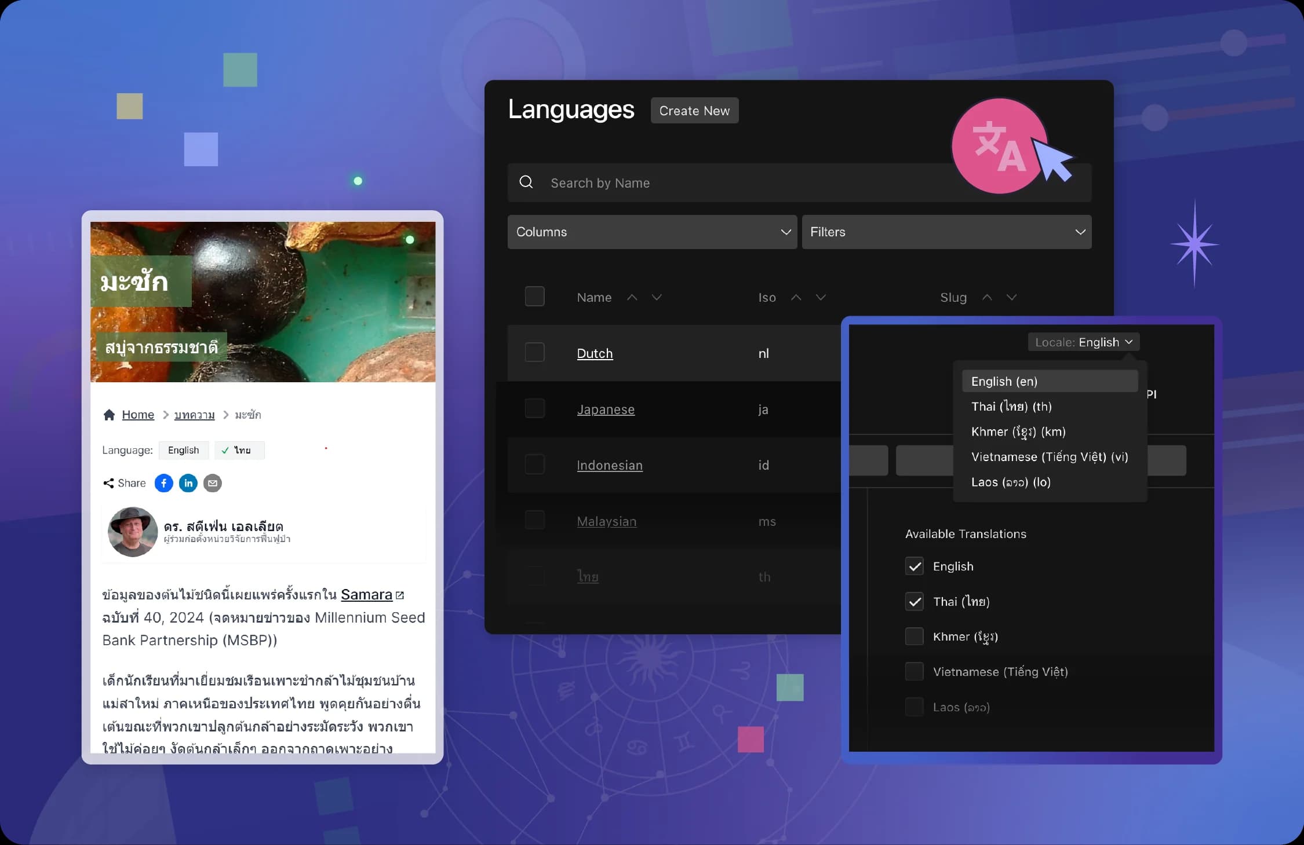Expand the Filters dropdown
The height and width of the screenshot is (845, 1304).
pos(946,232)
